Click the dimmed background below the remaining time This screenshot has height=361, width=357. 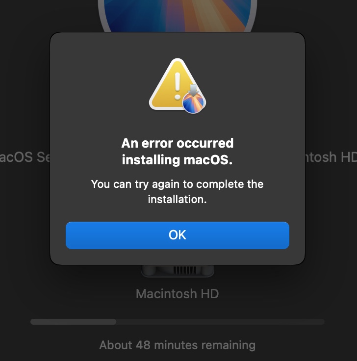click(x=177, y=357)
